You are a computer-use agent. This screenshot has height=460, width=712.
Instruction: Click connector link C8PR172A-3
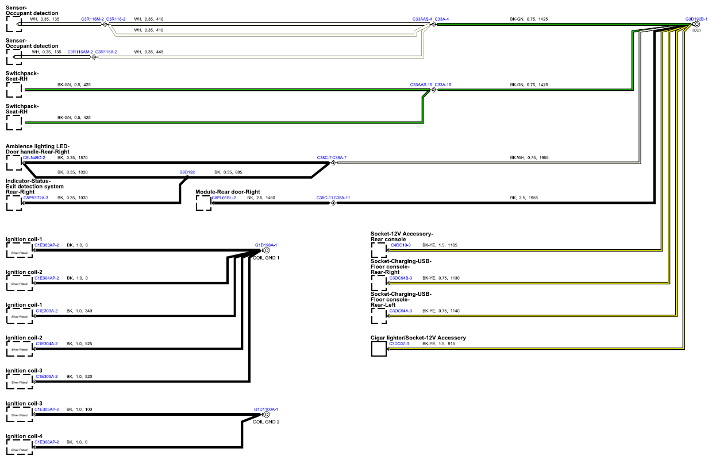(x=36, y=198)
